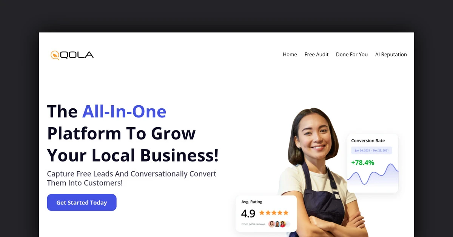Click the From 1,456 reviews text
453x237 pixels.
click(x=253, y=225)
